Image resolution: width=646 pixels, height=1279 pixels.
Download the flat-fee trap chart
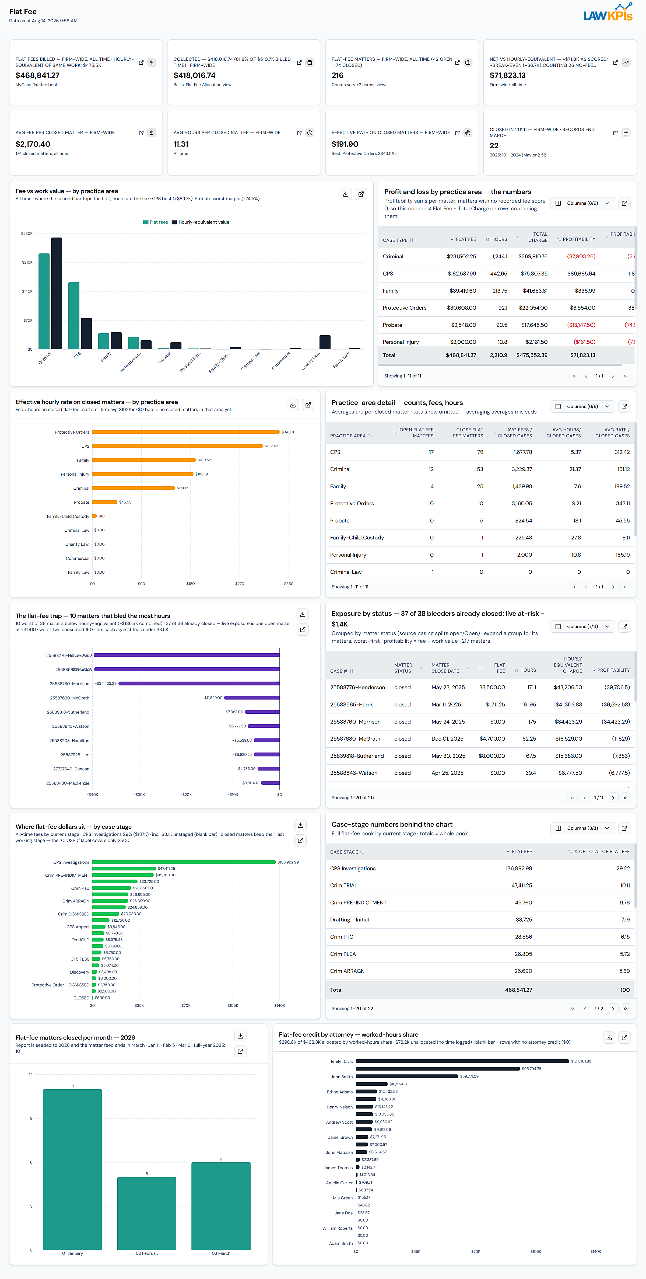(303, 614)
